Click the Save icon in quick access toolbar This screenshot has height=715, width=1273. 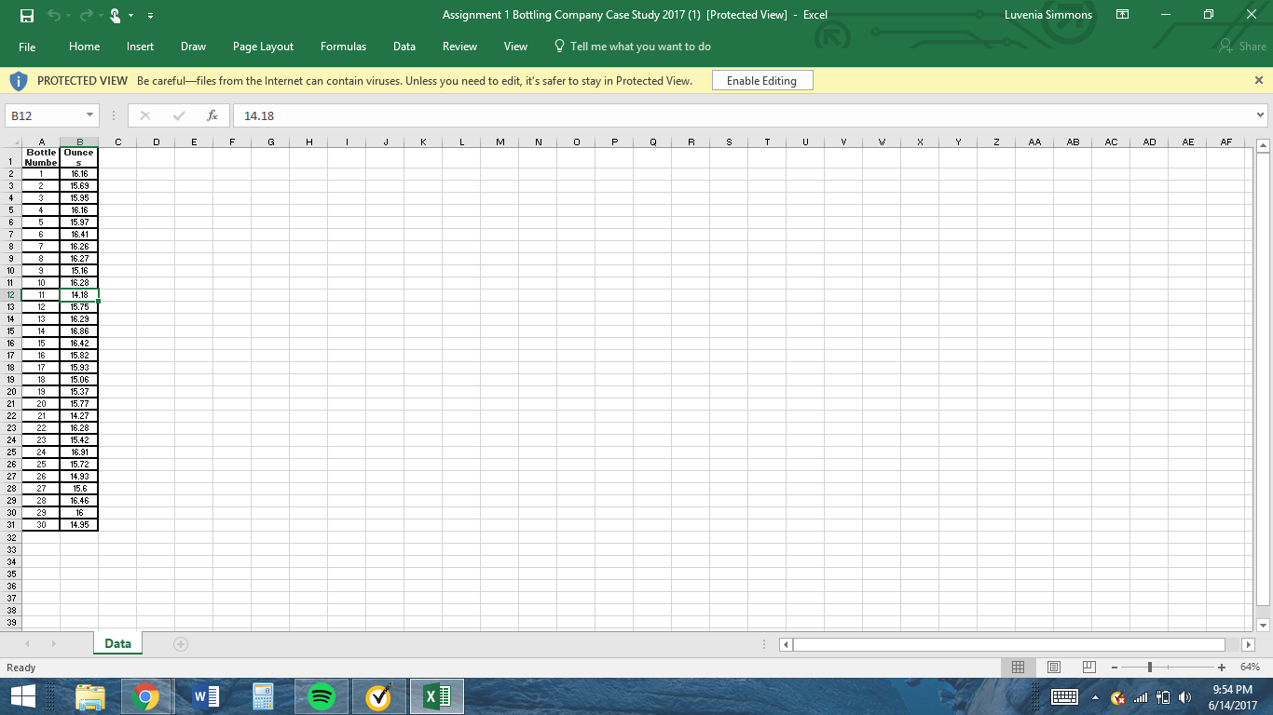click(27, 15)
